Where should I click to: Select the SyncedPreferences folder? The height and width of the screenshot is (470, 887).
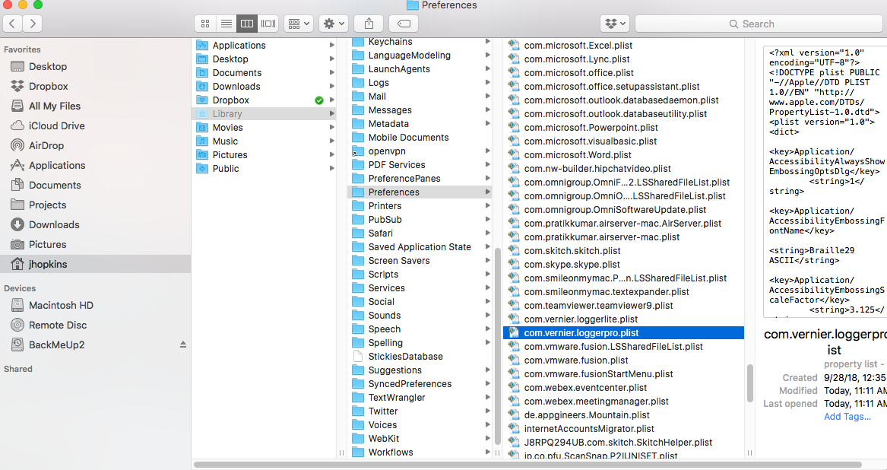[x=420, y=384]
